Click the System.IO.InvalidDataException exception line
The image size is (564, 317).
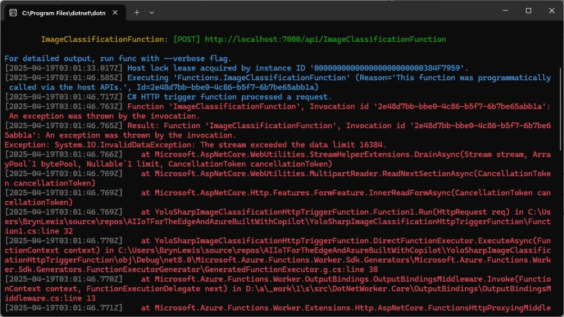(196, 145)
